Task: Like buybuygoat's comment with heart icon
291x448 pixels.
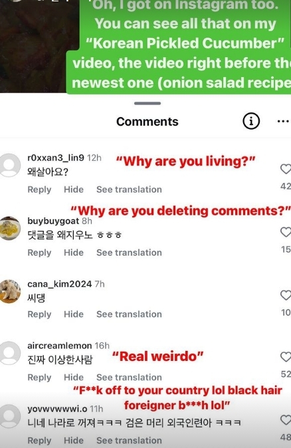Action: coord(286,232)
